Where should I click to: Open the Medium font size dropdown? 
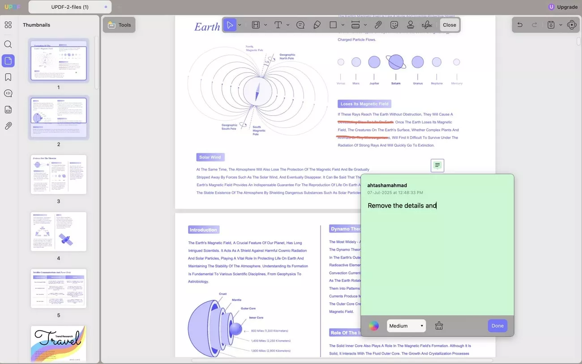[x=406, y=326]
